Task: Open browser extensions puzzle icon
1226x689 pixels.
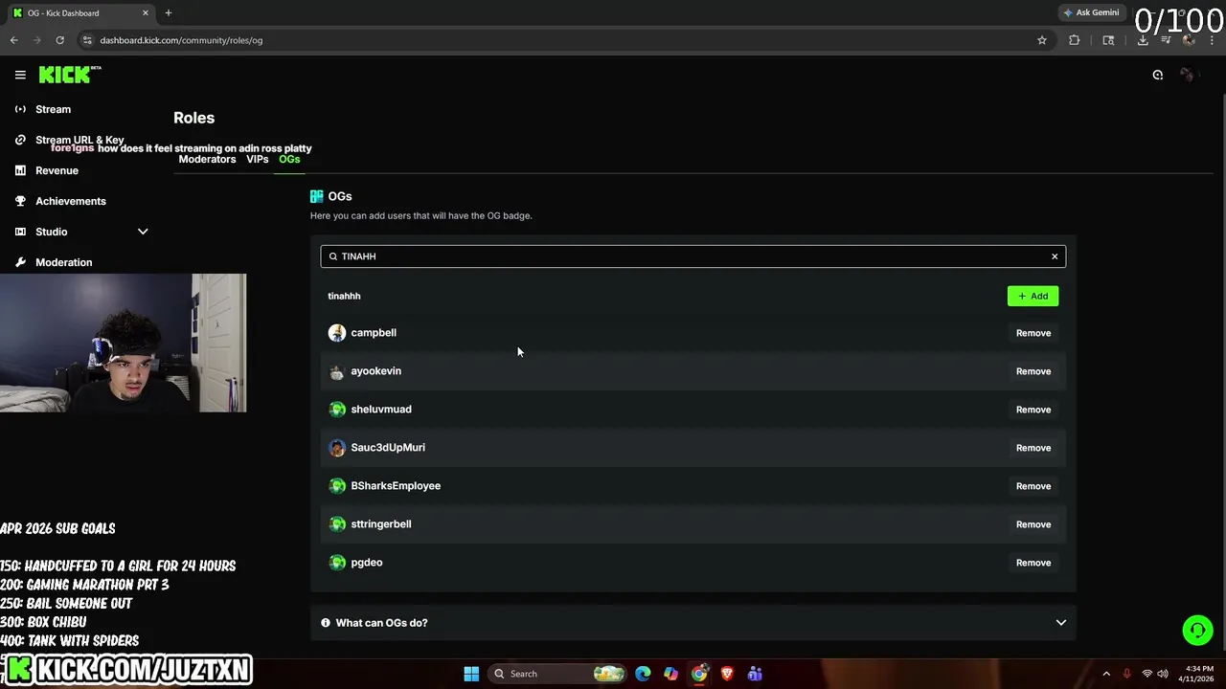Action: [x=1074, y=40]
